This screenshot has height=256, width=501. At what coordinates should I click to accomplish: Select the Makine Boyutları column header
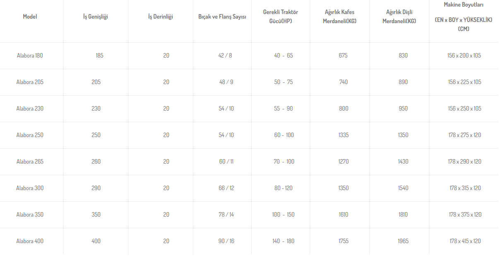coord(464,17)
